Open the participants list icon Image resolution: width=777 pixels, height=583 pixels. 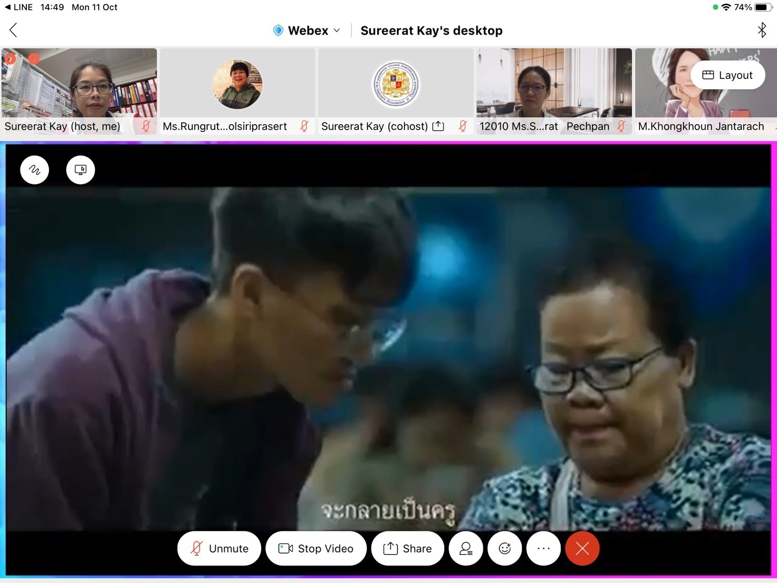click(x=466, y=548)
